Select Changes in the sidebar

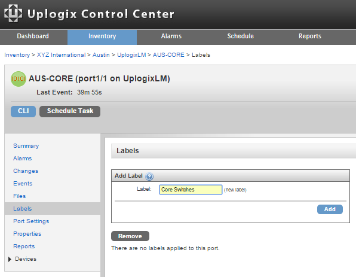click(26, 171)
